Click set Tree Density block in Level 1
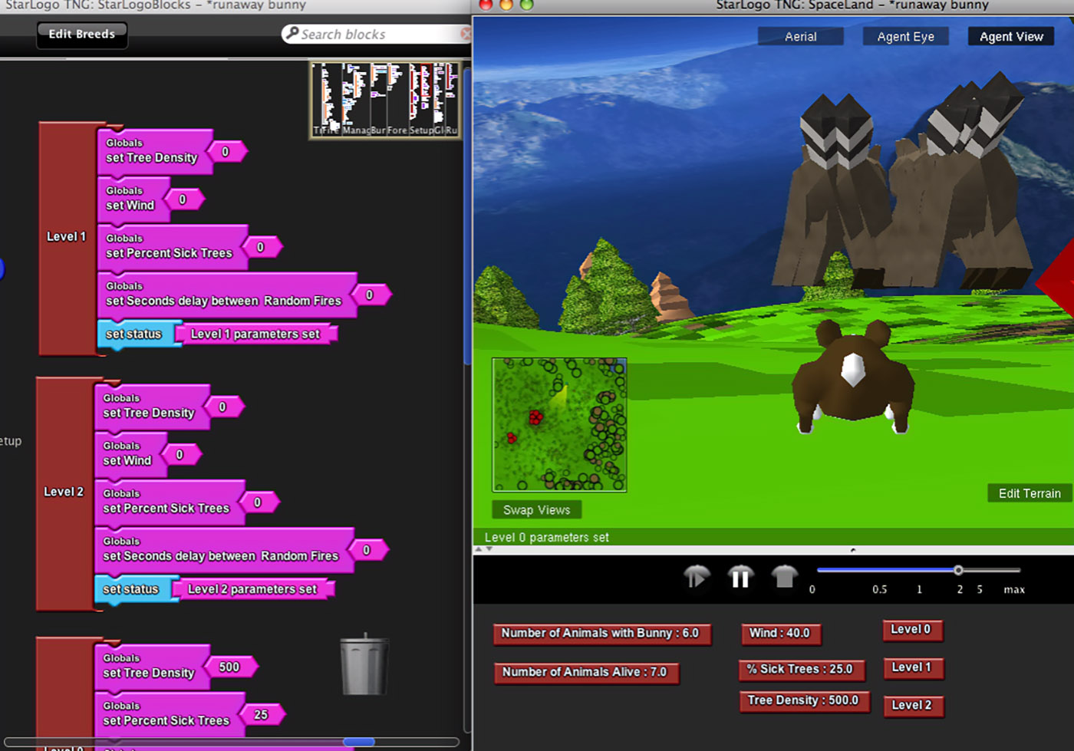The width and height of the screenshot is (1074, 751). (153, 151)
